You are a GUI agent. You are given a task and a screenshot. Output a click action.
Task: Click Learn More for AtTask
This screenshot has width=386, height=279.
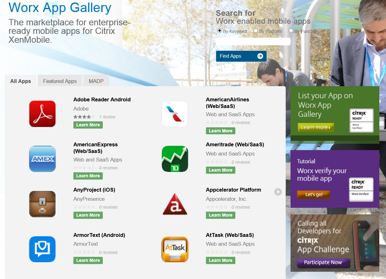click(221, 260)
